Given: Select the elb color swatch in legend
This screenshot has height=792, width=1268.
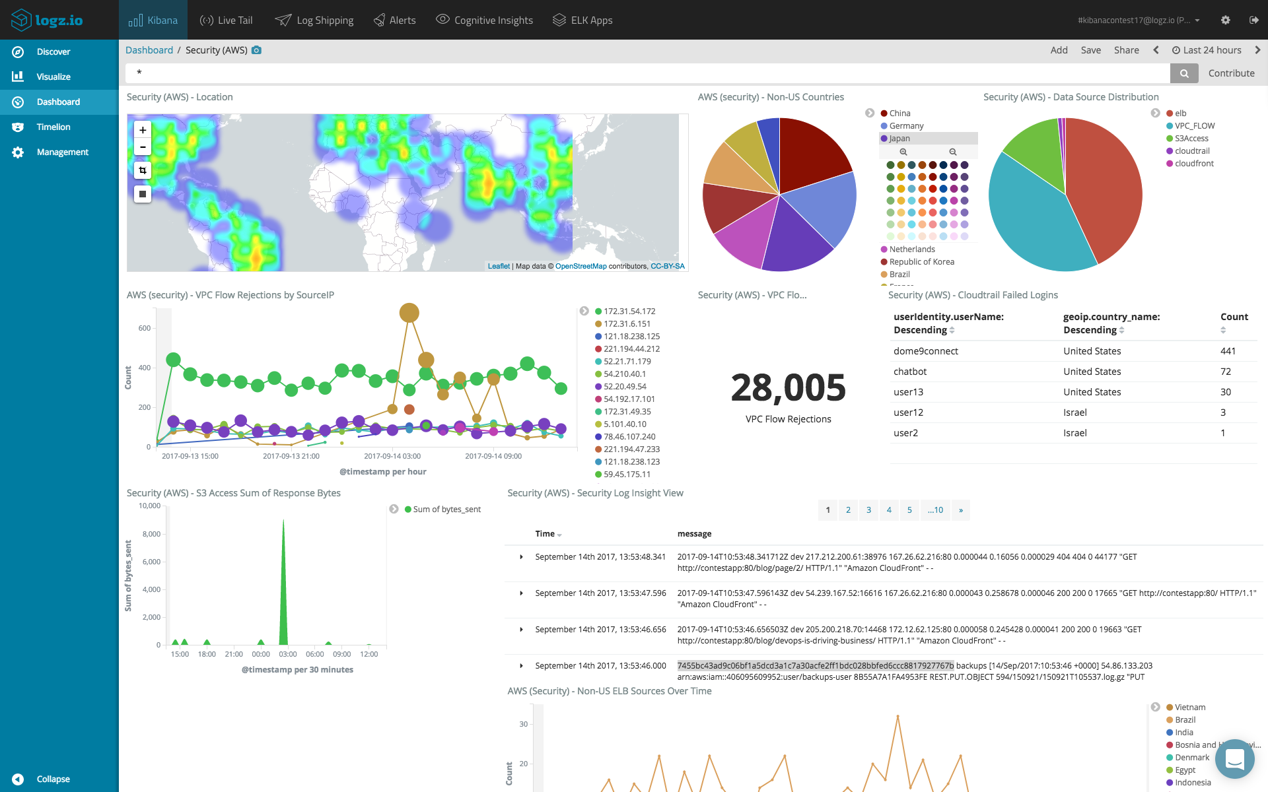Looking at the screenshot, I should point(1170,113).
